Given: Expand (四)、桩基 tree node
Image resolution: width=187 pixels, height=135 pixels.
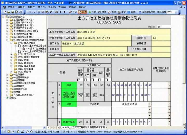Looking at the screenshot, I should click(x=11, y=60).
